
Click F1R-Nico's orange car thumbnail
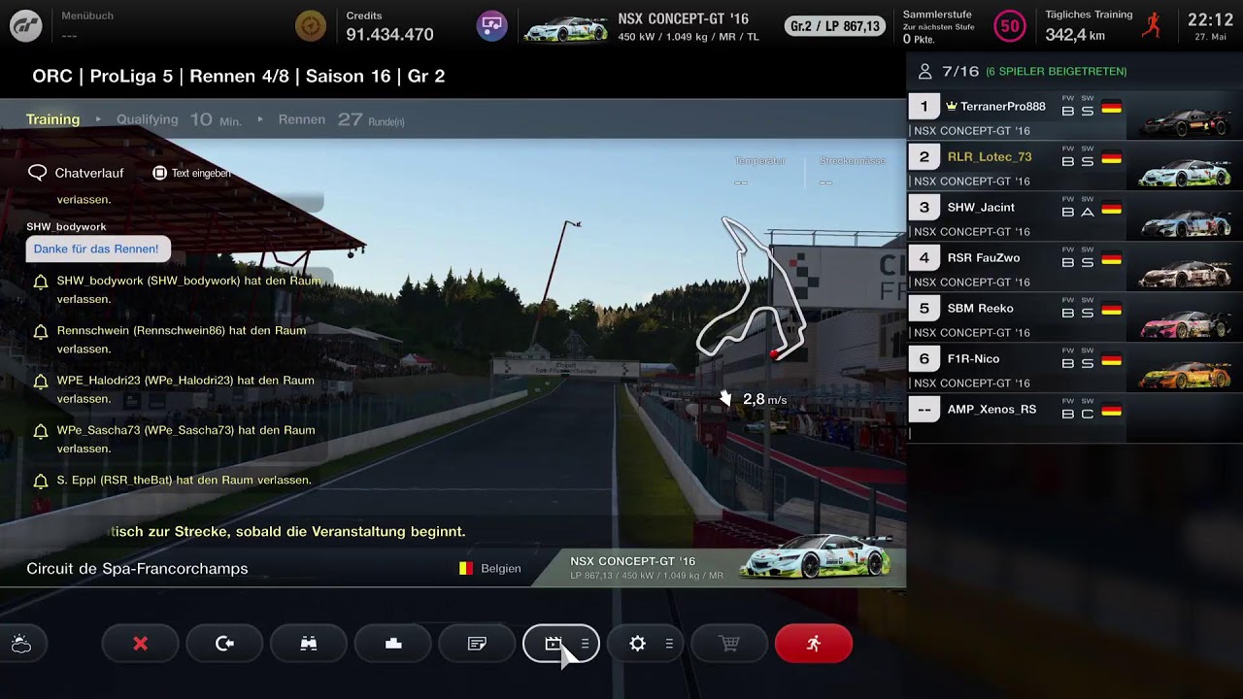(x=1186, y=374)
